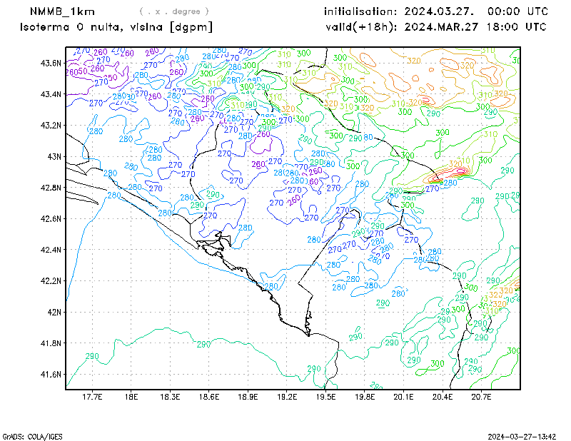The height and width of the screenshot is (441, 571).
Task: Click the 43.4N latitude axis label
Action: [51, 94]
